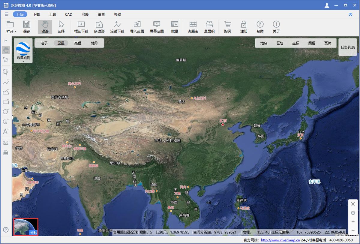This screenshot has height=244, width=360.
Task: Collapse the ribbon with the chevron arrow
Action: 350,14
